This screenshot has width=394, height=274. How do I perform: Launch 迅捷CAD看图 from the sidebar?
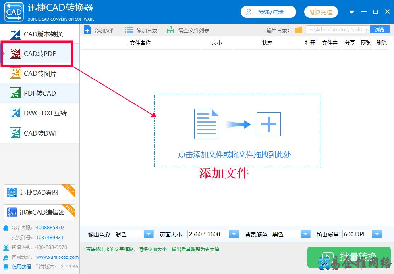[38, 192]
